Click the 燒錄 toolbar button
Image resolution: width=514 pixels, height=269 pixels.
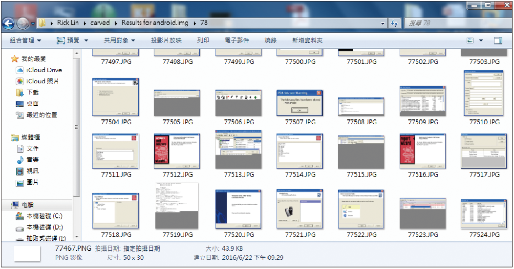pyautogui.click(x=271, y=40)
